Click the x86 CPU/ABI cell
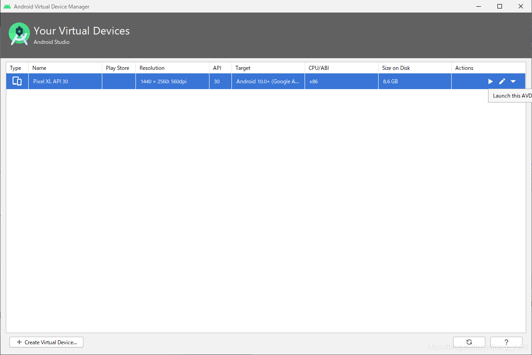 pyautogui.click(x=341, y=81)
